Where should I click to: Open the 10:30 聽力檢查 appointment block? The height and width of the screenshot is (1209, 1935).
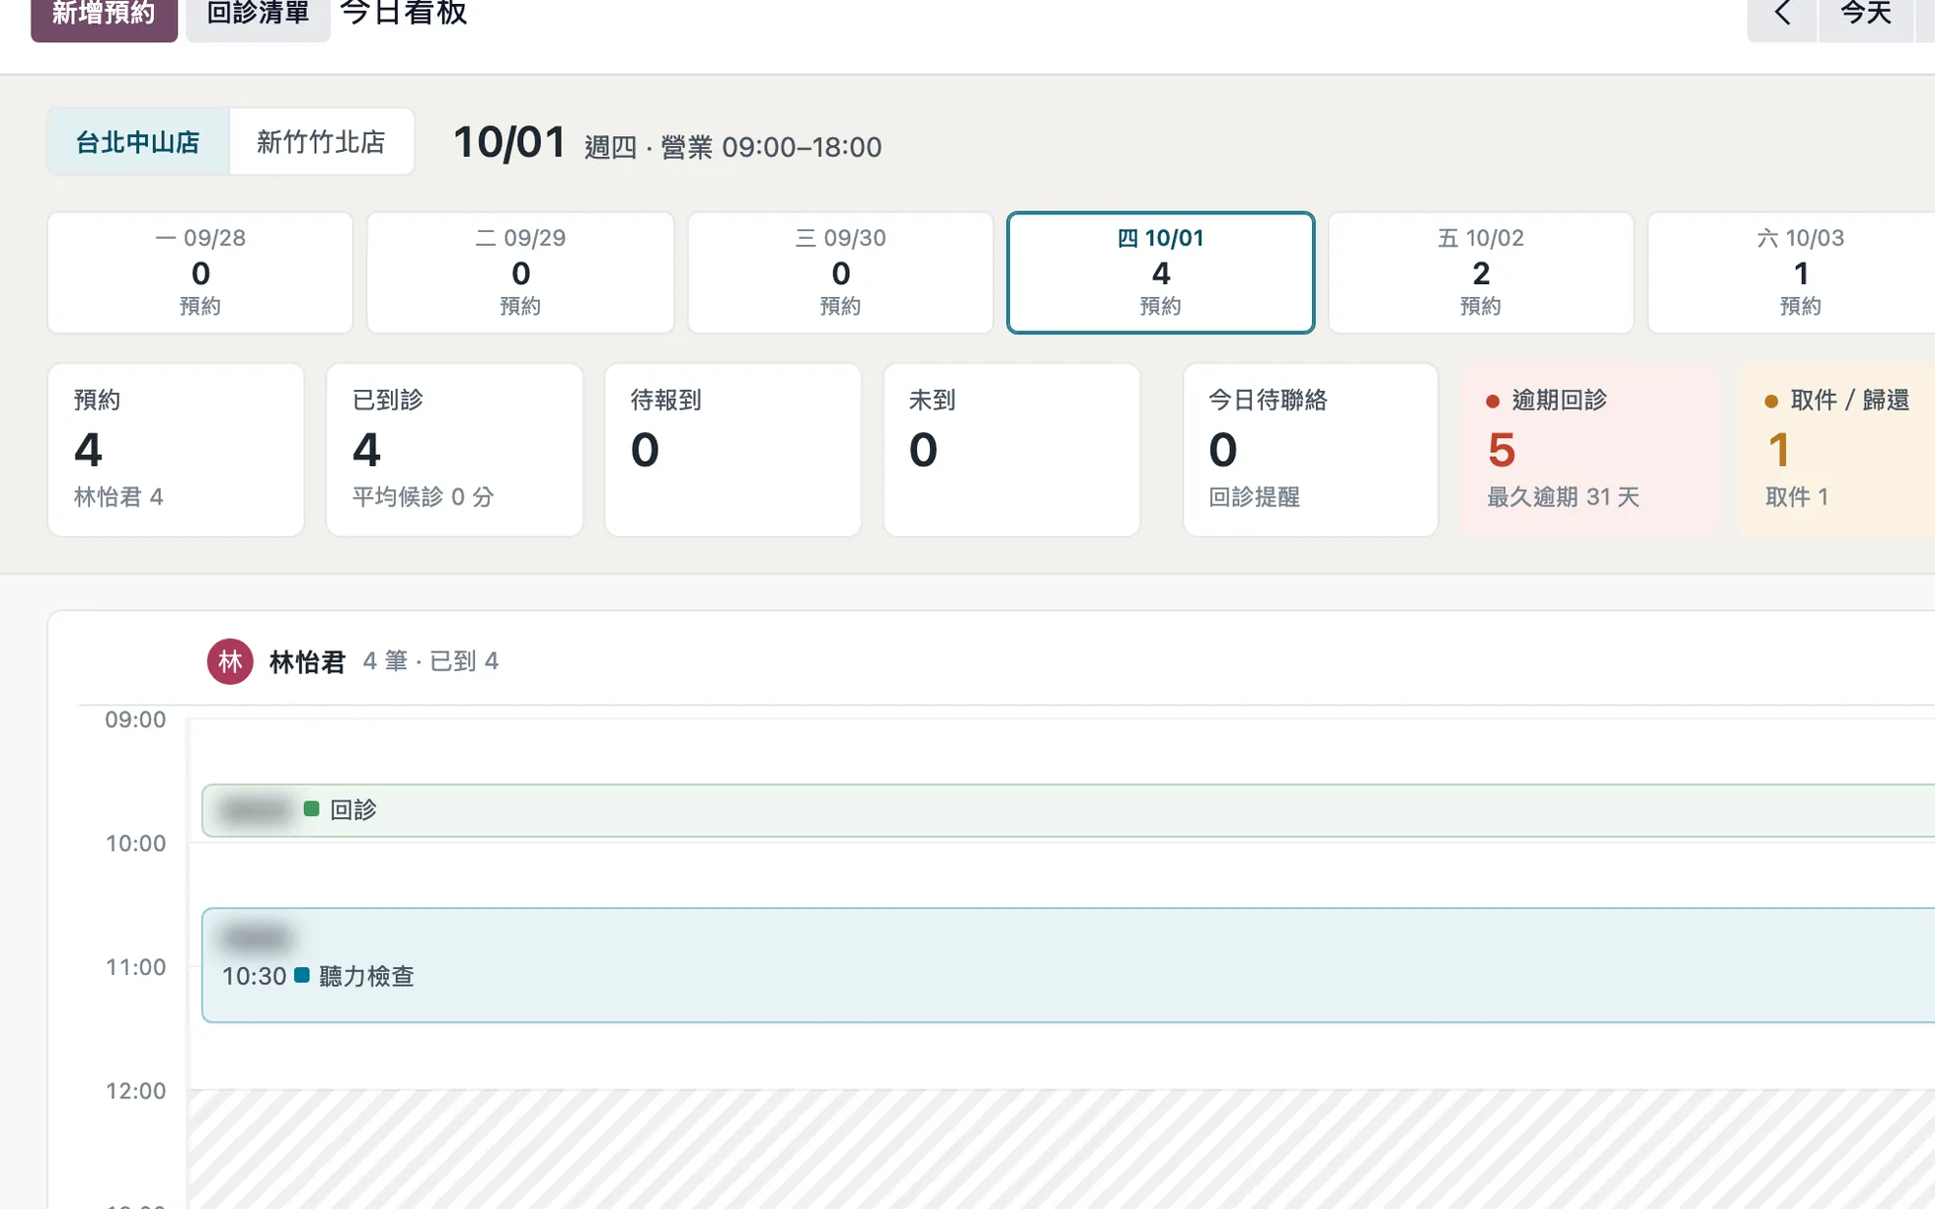[x=1068, y=965]
